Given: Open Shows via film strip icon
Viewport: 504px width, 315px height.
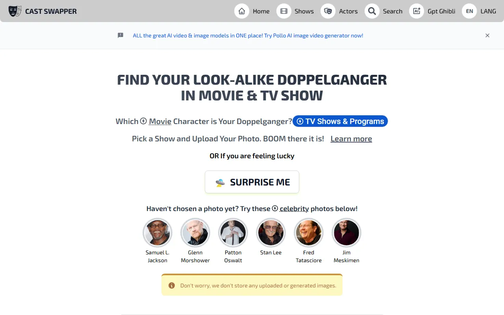Looking at the screenshot, I should (x=284, y=11).
